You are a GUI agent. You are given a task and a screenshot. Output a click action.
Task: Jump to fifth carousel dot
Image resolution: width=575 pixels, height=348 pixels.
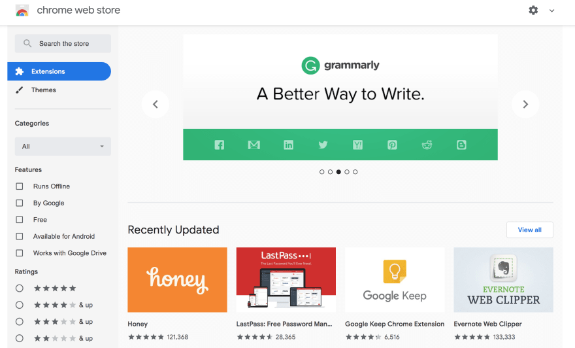coord(355,172)
